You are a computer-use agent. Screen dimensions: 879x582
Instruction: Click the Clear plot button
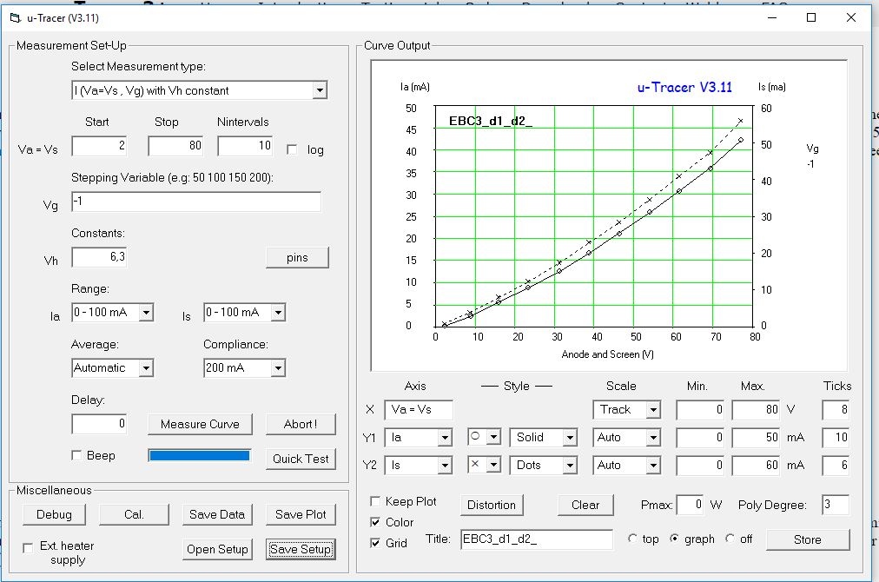tap(585, 506)
